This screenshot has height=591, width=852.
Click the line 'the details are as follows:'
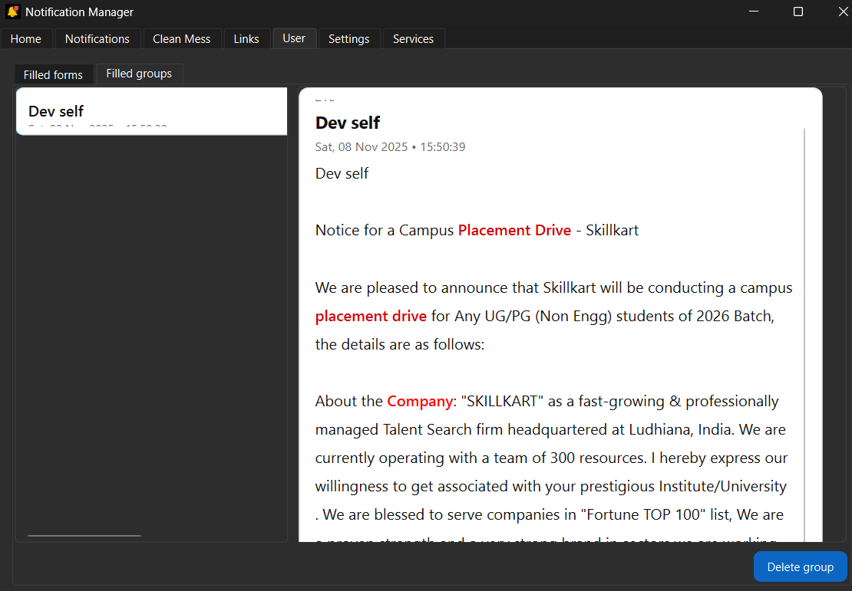(399, 345)
